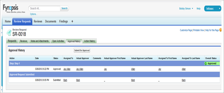Click the Review Request record icon

pos(9,33)
